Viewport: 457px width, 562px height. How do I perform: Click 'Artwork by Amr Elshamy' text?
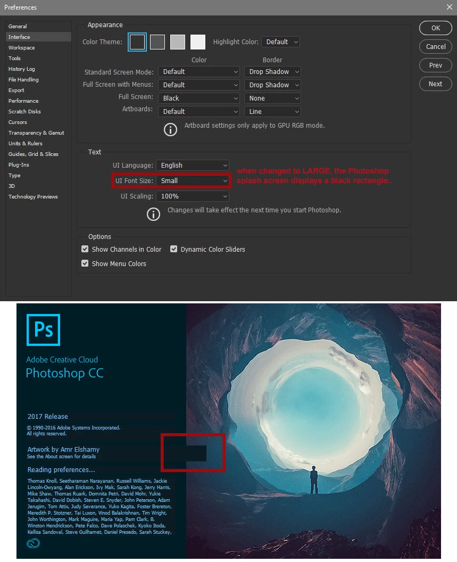(63, 450)
